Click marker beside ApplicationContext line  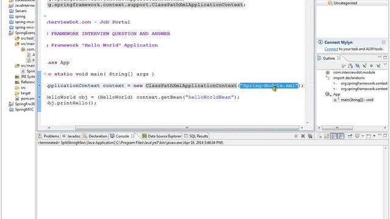39,85
